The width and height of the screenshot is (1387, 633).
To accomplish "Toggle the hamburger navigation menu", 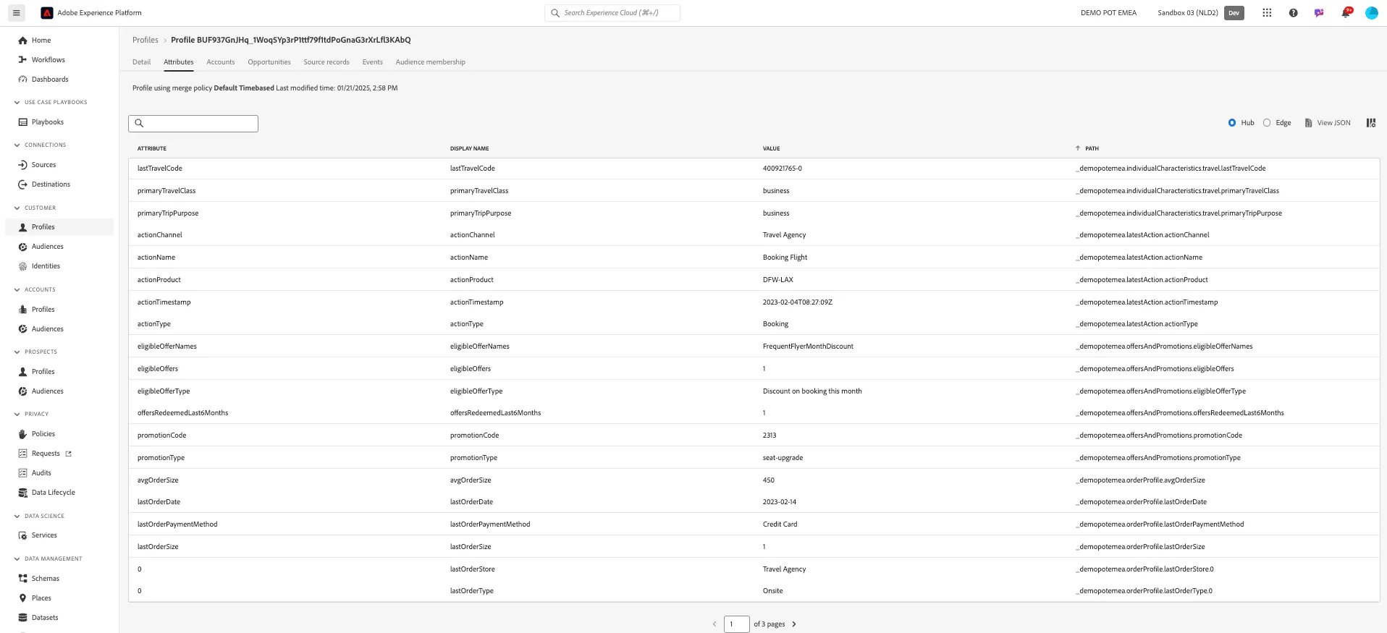I will 16,13.
